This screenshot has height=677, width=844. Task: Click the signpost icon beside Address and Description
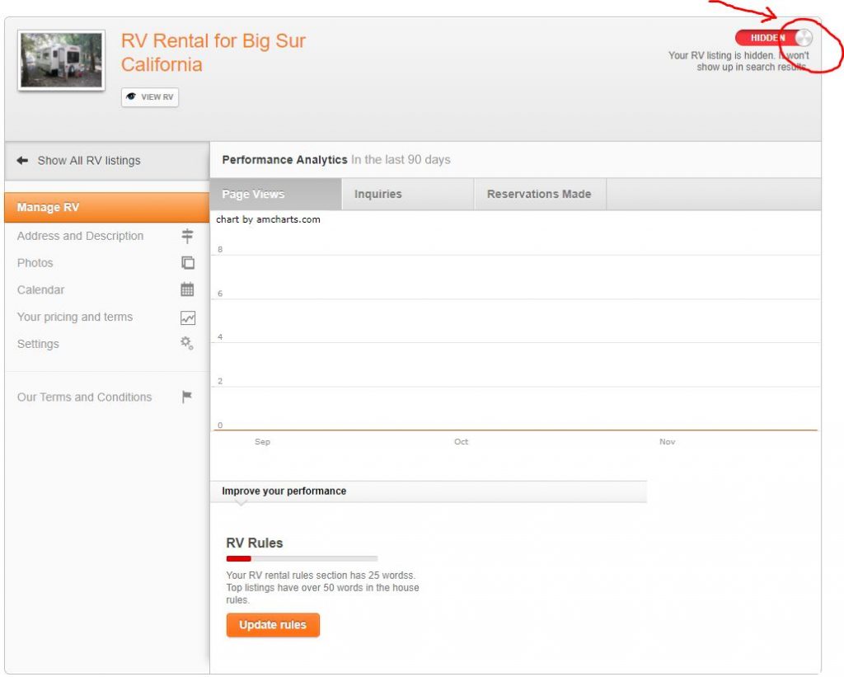click(x=188, y=236)
